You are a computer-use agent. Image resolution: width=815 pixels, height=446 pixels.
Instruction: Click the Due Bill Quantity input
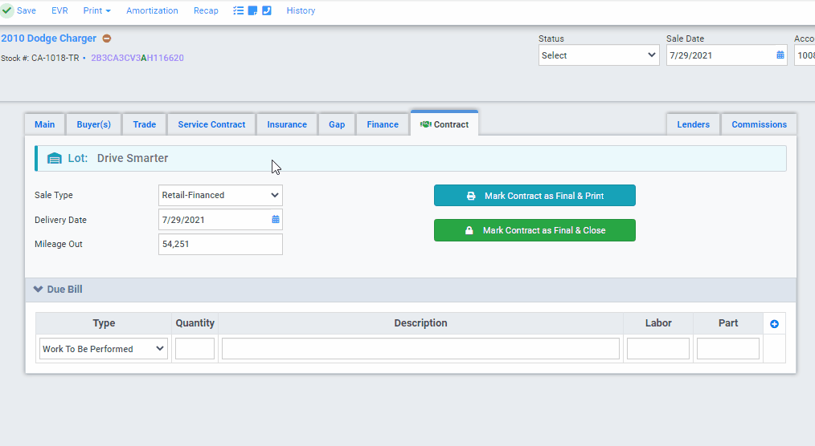tap(195, 348)
